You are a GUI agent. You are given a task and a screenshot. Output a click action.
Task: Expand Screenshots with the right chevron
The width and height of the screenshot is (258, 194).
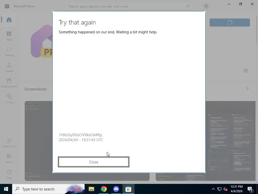(x=247, y=89)
